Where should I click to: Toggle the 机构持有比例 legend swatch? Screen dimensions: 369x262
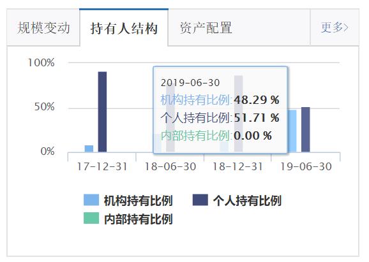click(x=91, y=200)
